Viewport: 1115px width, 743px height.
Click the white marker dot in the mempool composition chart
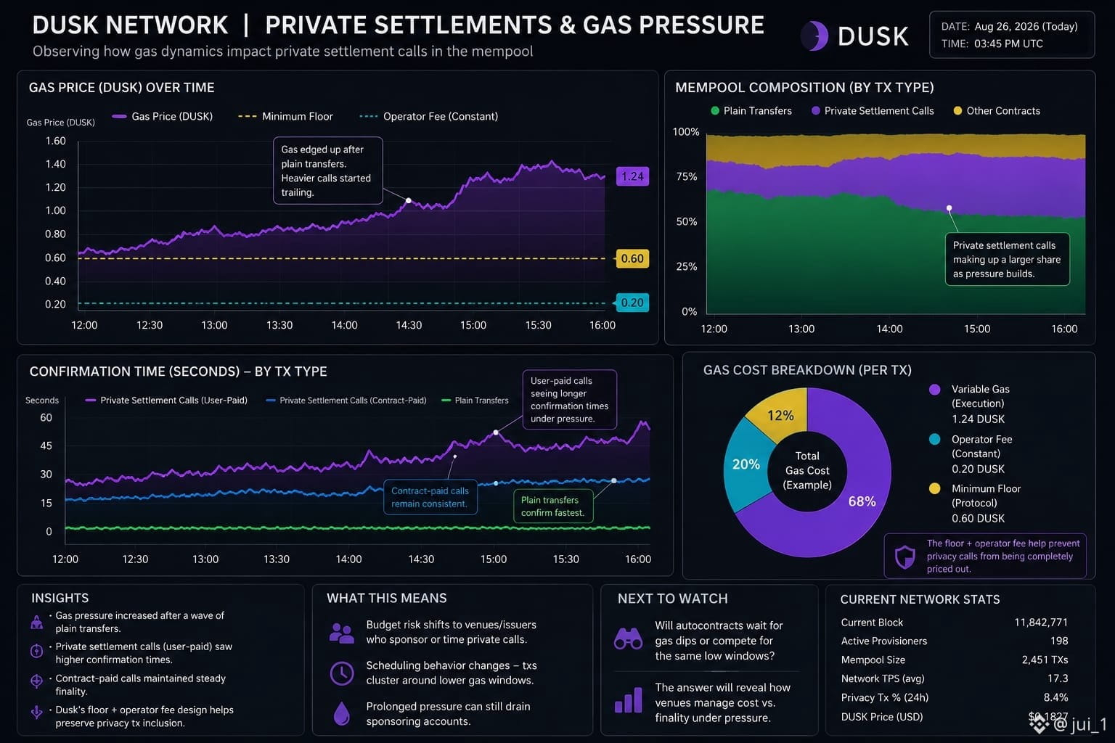pos(949,208)
